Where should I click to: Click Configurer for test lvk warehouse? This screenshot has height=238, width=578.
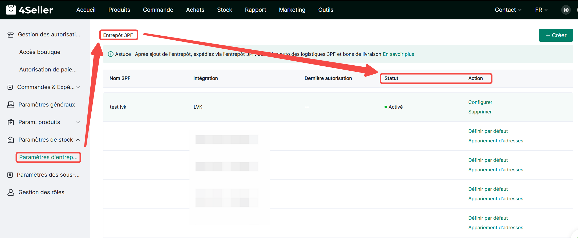coord(480,102)
